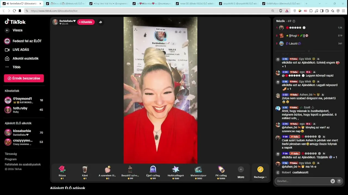Image resolution: width=348 pixels, height=195 pixels.
Task: Click Szuli username in chat
Action: (307, 108)
